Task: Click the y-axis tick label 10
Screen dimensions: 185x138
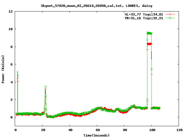Action: point(11,29)
